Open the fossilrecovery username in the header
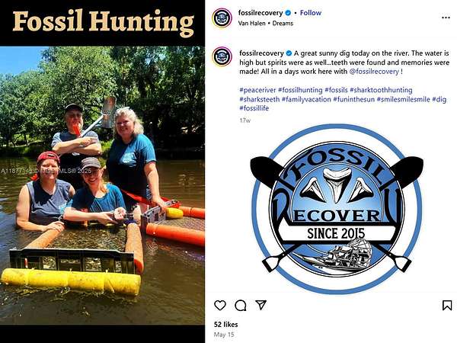Image resolution: width=457 pixels, height=343 pixels. [x=260, y=13]
